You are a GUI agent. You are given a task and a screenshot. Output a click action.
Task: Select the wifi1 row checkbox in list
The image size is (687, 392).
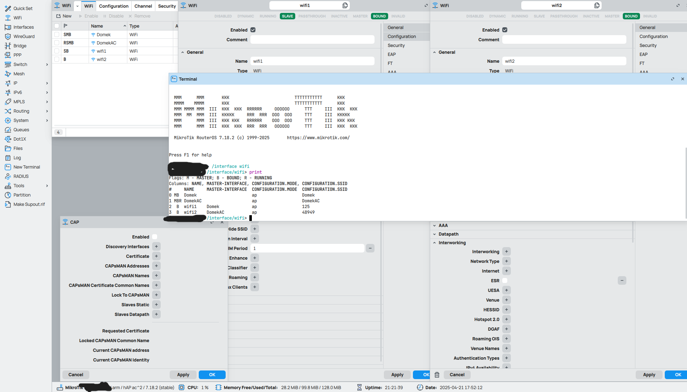(x=57, y=51)
